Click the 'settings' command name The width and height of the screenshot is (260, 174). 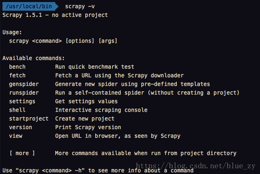coord(22,101)
